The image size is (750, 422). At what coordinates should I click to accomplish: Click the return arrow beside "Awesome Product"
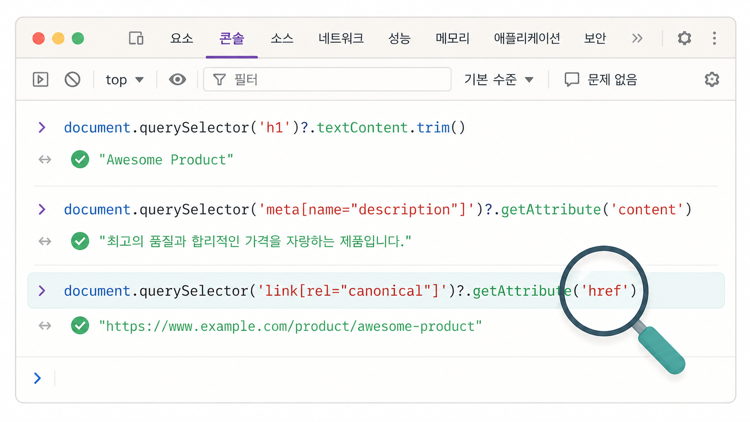pyautogui.click(x=45, y=159)
